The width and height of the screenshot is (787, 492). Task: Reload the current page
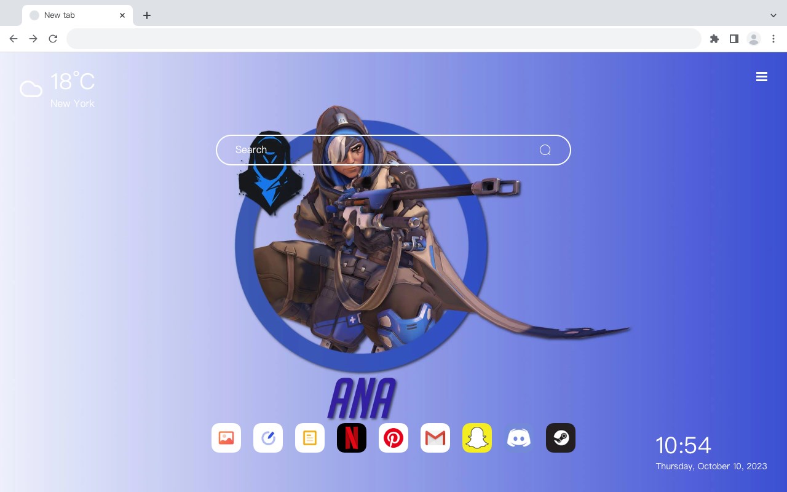pos(53,39)
